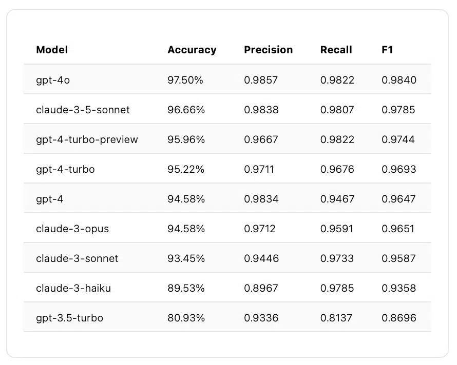Select the F1 column header
This screenshot has height=365, width=457.
pos(387,50)
